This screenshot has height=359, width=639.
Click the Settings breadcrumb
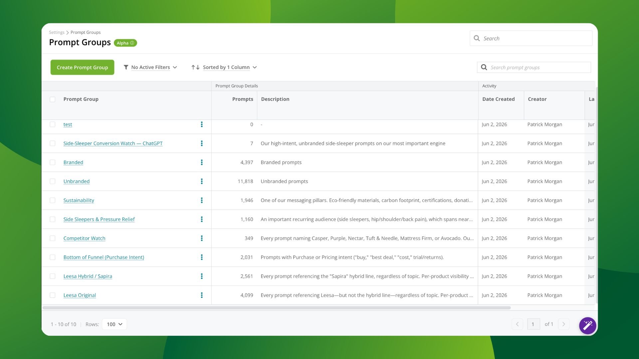point(57,32)
